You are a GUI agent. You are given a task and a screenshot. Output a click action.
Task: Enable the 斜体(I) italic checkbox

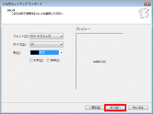point(49,60)
